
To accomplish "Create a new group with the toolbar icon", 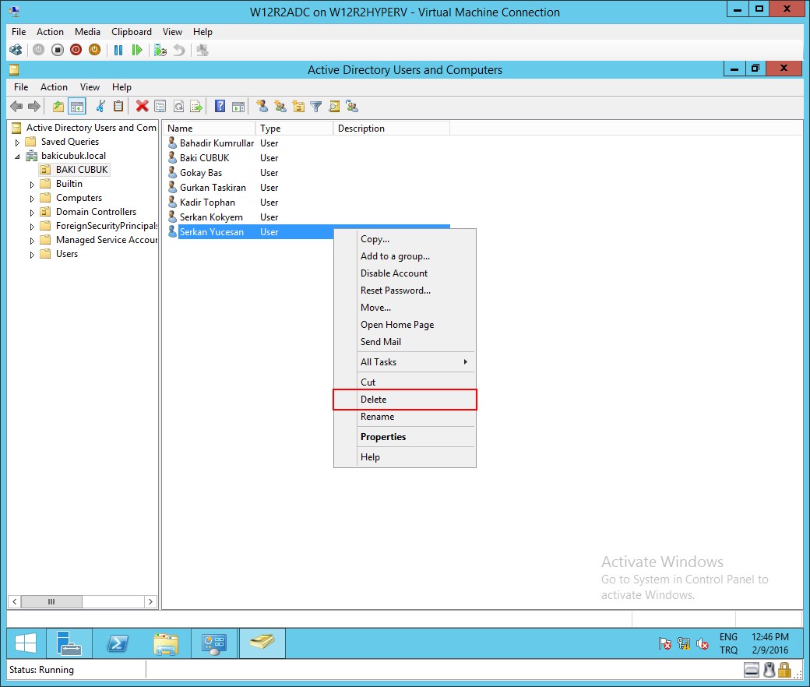I will 280,107.
